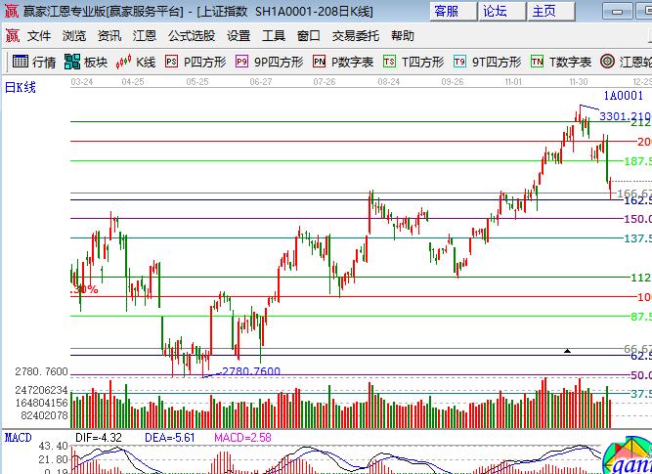Open the P数字表 number table tool
Viewport: 652px width, 474px height.
tap(343, 62)
